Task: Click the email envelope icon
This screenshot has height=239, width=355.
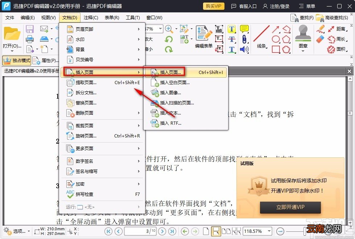Action: (x=44, y=29)
